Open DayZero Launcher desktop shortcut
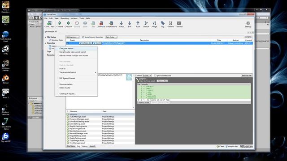Viewport: 287px width, 161px height. (6, 110)
